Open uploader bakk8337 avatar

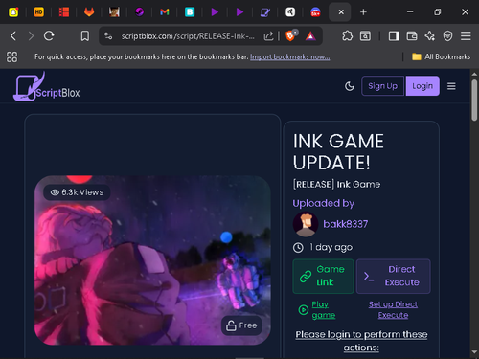tap(306, 224)
